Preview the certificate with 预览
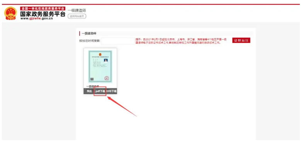 [89, 91]
